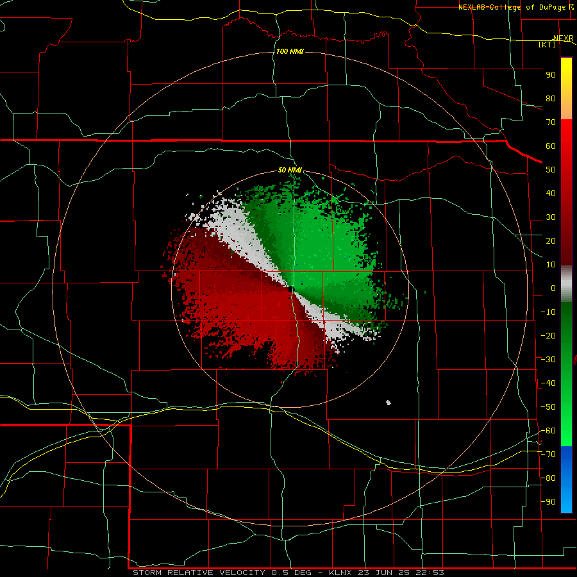Click the -70 value on velocity scale

pyautogui.click(x=548, y=455)
